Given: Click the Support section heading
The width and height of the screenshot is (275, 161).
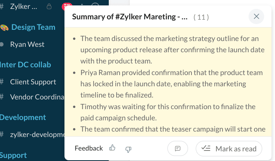Looking at the screenshot, I should pos(13,155).
